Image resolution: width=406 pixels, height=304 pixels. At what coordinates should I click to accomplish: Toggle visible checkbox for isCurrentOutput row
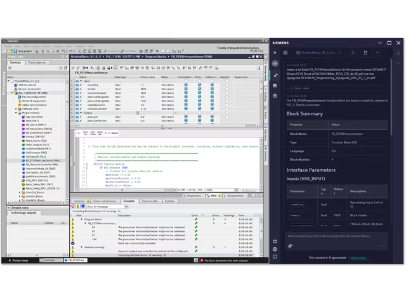pyautogui.click(x=211, y=93)
